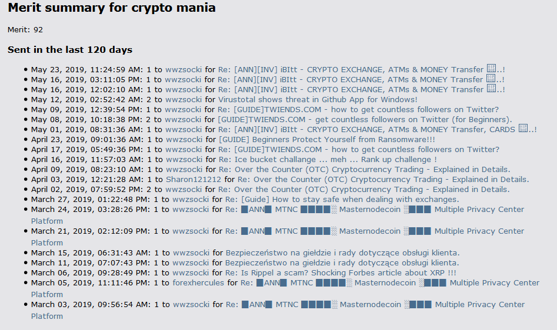557x330 pixels.
Task: Open Ice bucket challange Rank up thread
Action: coord(328,160)
